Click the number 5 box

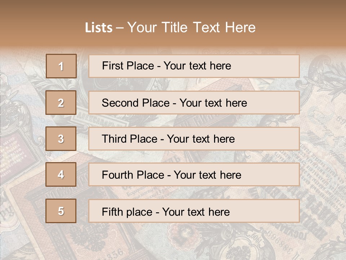(61, 211)
